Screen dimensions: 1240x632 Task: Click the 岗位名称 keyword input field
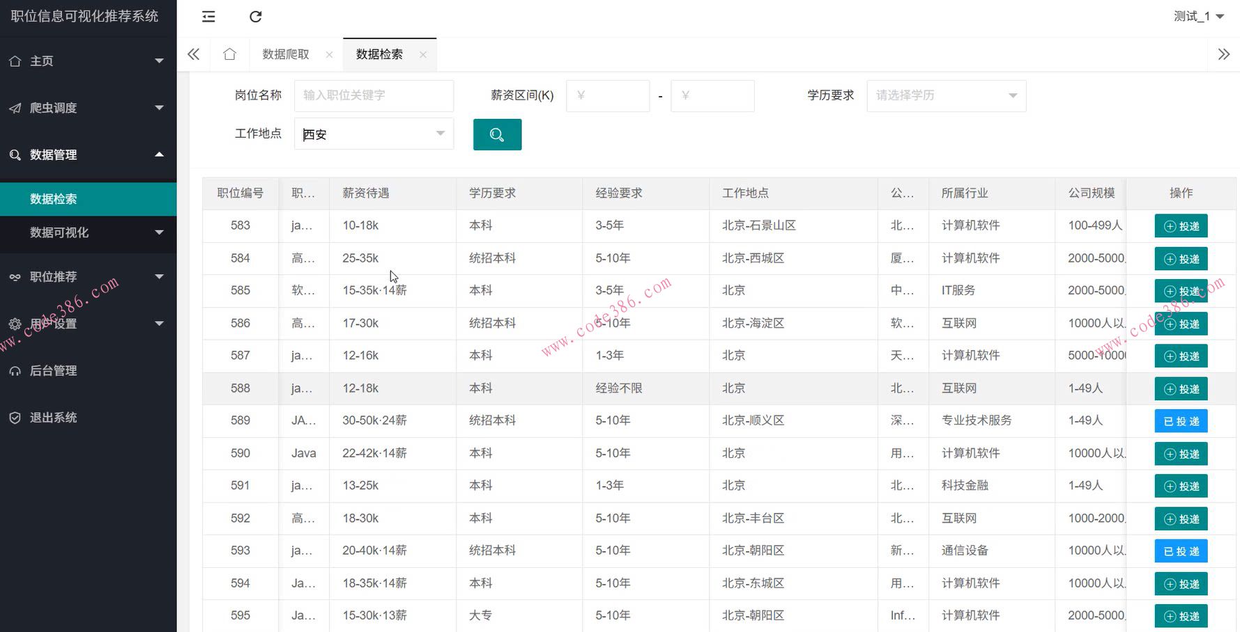[374, 95]
